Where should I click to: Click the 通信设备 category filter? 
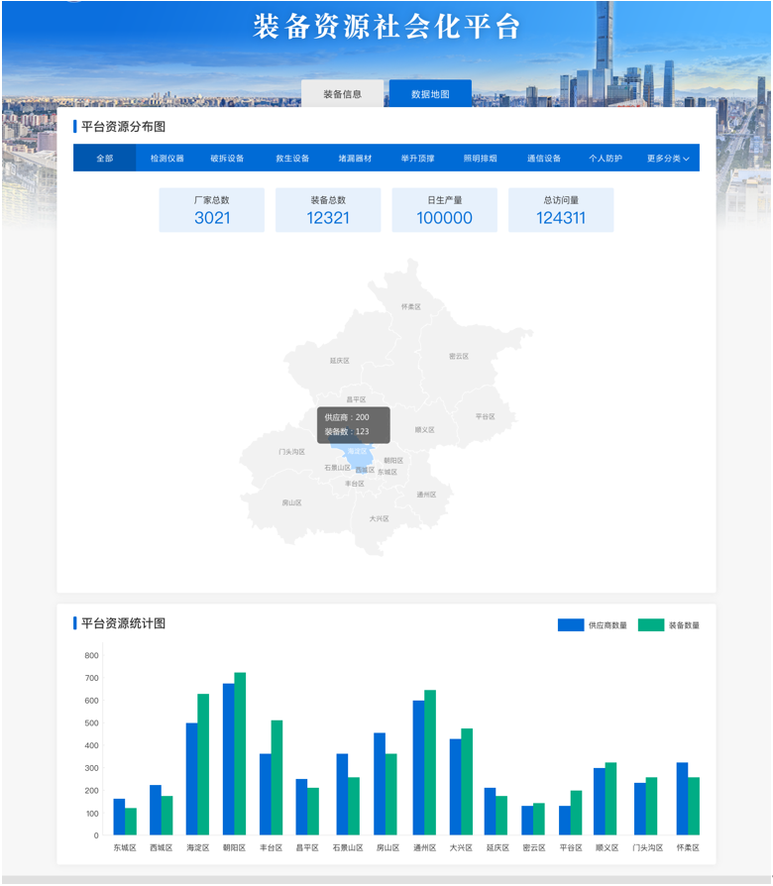point(544,158)
